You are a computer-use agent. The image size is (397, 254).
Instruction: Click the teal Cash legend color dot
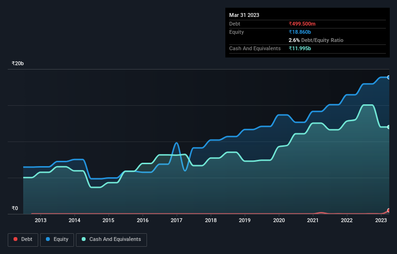[x=84, y=239]
